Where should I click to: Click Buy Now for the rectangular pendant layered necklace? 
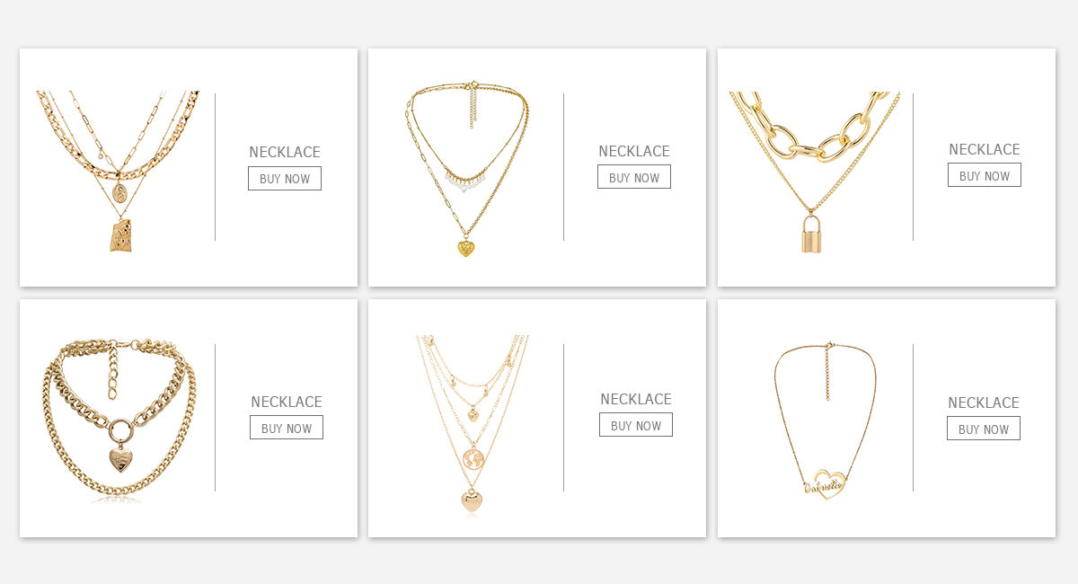click(285, 179)
